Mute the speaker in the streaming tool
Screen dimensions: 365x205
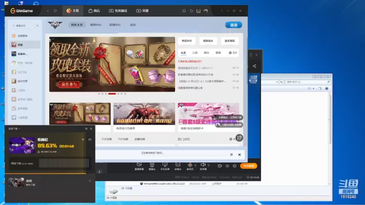click(x=203, y=165)
